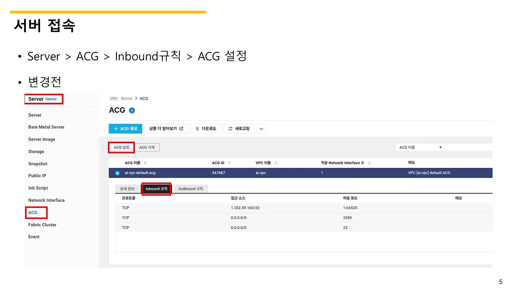Open Fabric Cluster in the sidebar
This screenshot has width=517, height=290.
tap(42, 225)
